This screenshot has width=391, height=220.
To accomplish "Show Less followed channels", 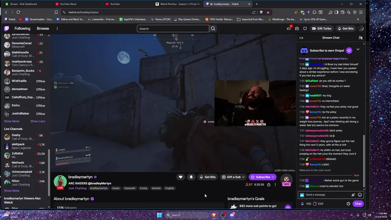I will 38,121.
